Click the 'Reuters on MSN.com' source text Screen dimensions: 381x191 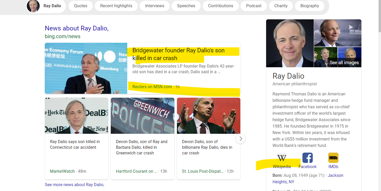[152, 87]
